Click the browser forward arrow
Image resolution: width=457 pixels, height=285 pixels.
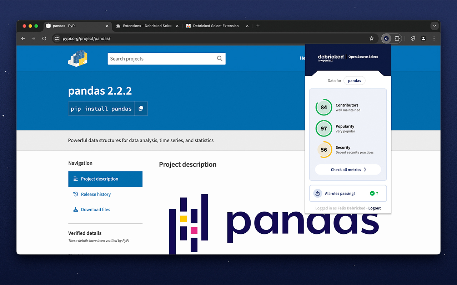pyautogui.click(x=34, y=38)
